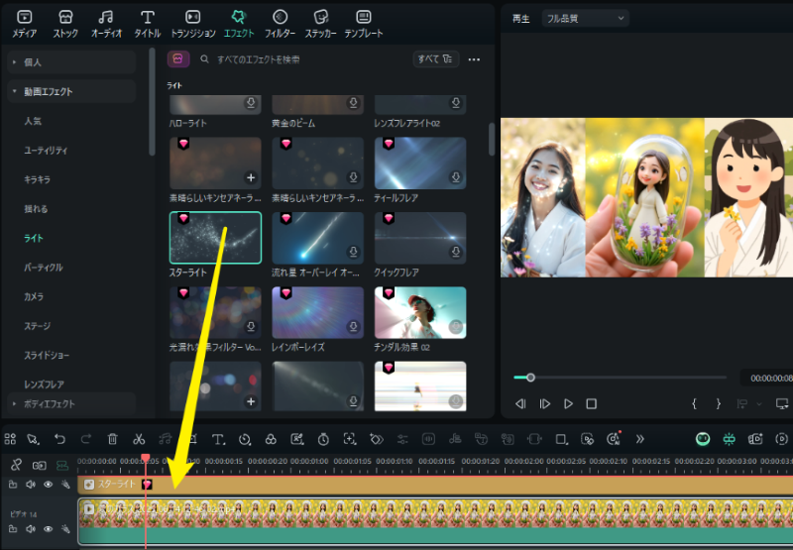Screen dimensions: 793x550
Task: Download the ティールフレア effect
Action: tap(456, 177)
